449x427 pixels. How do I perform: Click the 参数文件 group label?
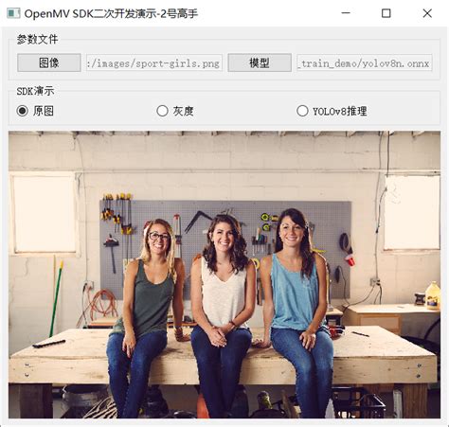(37, 40)
